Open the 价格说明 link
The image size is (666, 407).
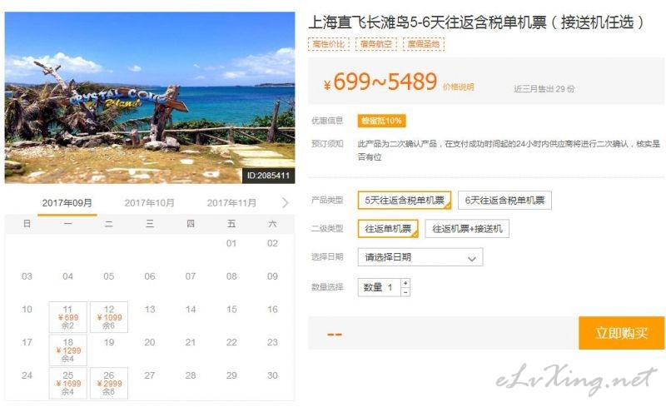(x=459, y=87)
